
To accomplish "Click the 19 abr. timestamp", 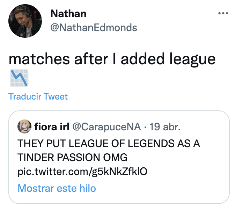I will tap(165, 126).
